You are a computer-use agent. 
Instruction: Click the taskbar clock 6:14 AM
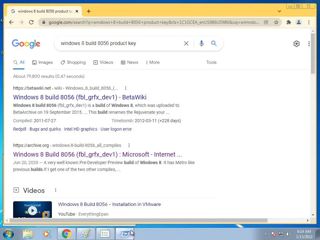click(304, 234)
